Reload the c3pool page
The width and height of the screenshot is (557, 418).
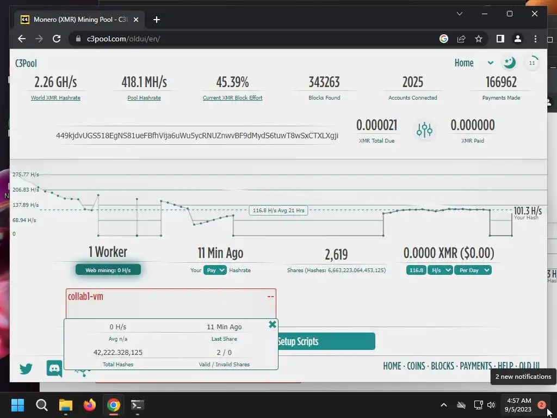click(x=57, y=39)
